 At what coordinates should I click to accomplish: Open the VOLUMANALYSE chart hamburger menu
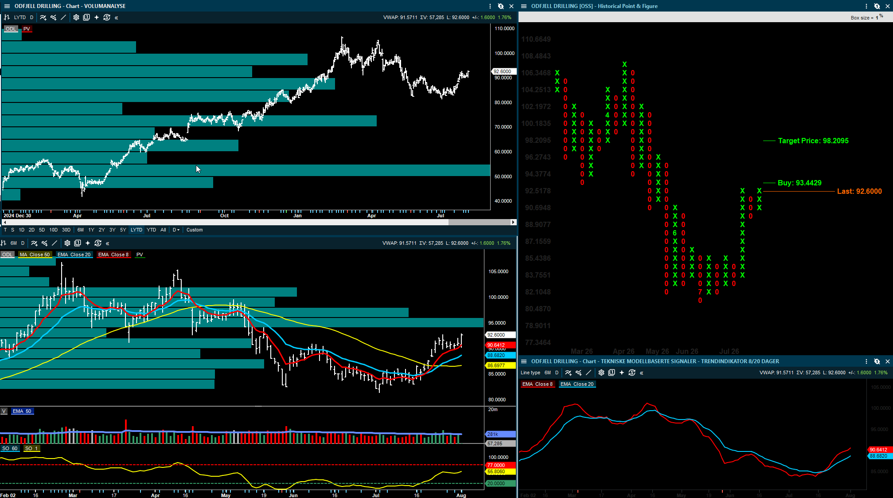pyautogui.click(x=7, y=6)
